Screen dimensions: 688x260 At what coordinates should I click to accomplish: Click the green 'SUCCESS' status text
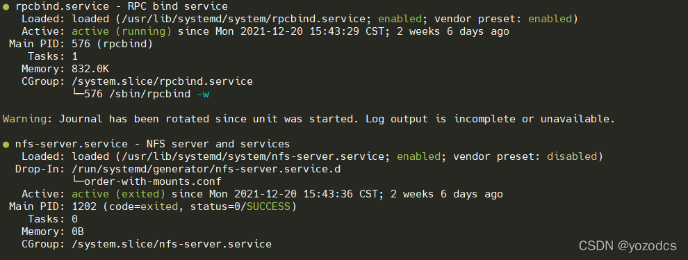[268, 206]
